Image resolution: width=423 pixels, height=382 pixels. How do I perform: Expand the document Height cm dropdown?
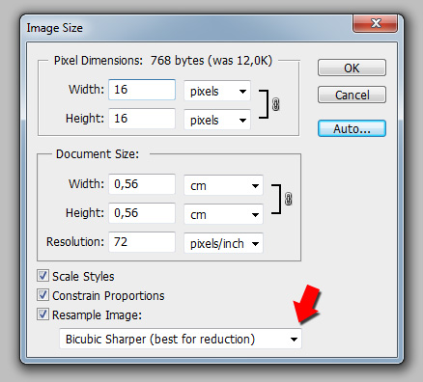click(223, 214)
